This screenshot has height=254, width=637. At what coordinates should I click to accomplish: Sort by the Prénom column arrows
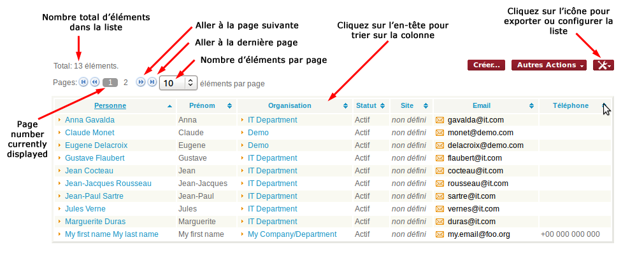[x=229, y=106]
